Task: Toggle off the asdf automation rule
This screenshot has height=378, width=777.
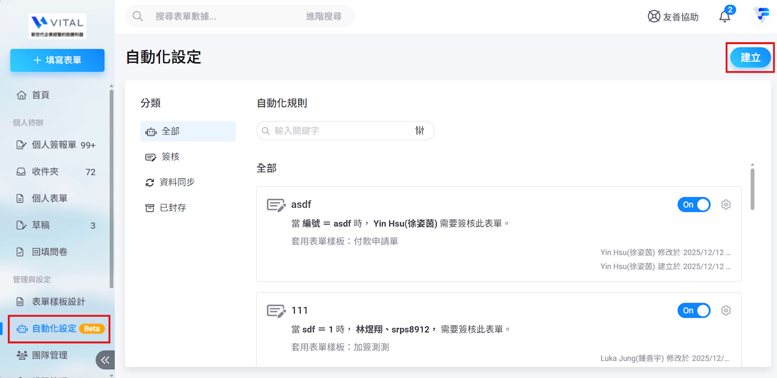Action: click(693, 205)
